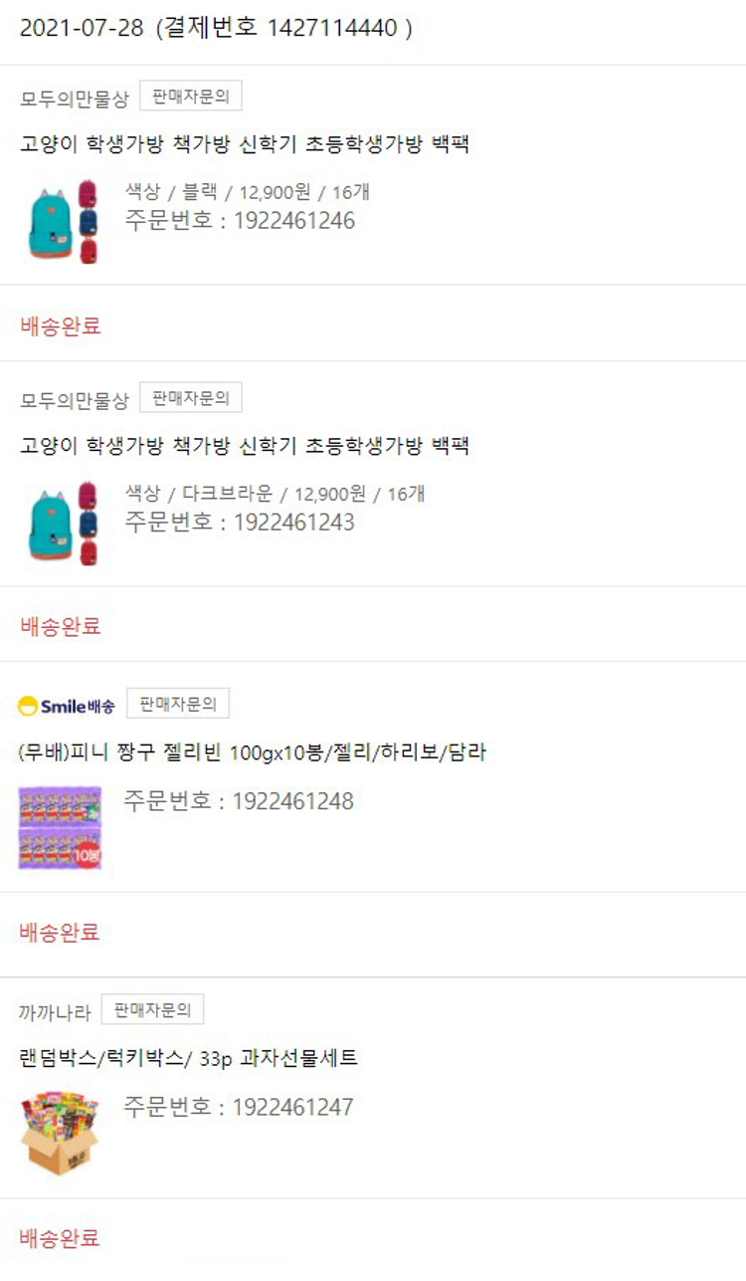Image resolution: width=746 pixels, height=1281 pixels.
Task: Open the dark brown cat backpack thumbnail
Action: (62, 523)
